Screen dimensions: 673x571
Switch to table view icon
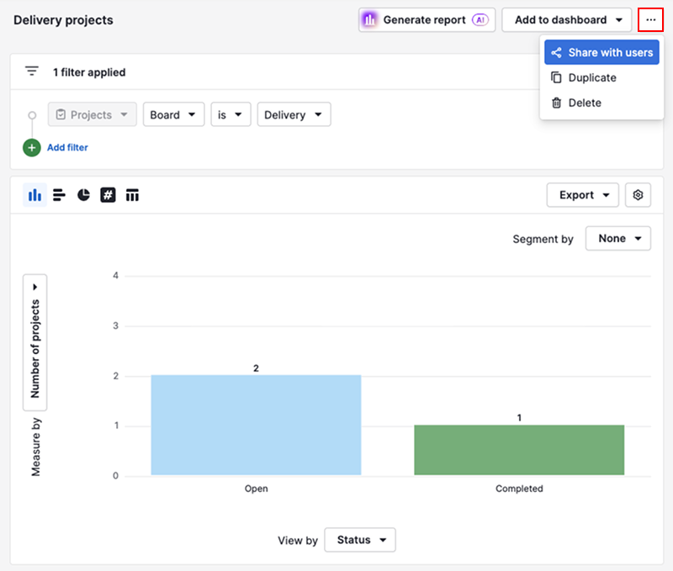[x=132, y=195]
